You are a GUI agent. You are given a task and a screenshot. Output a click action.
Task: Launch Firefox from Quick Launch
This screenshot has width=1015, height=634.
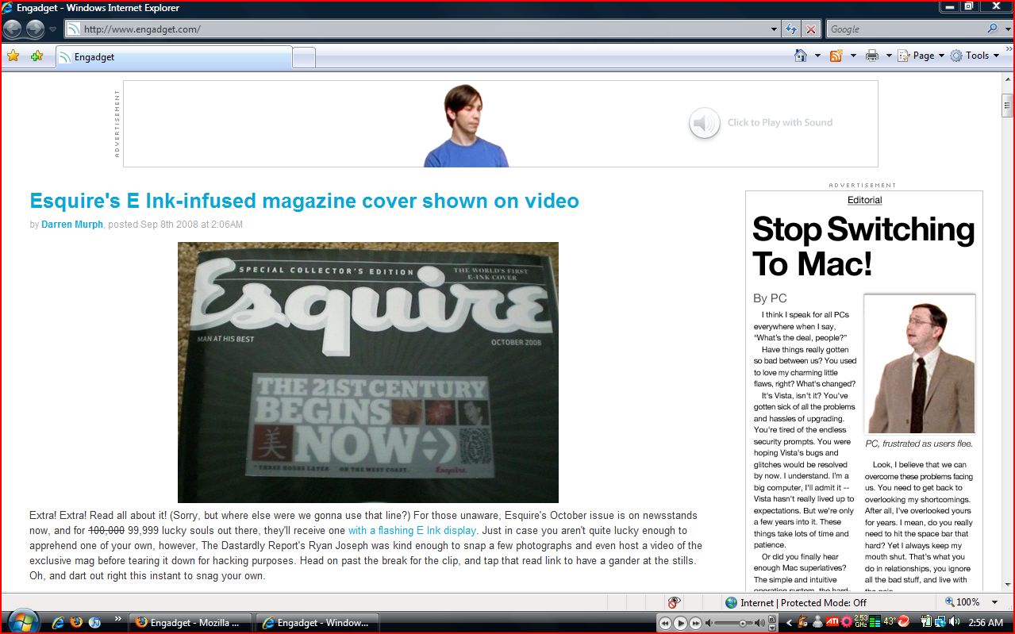pos(76,623)
